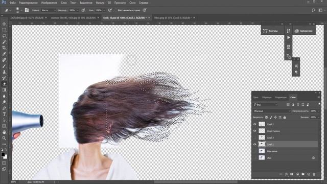
Task: Select the Clone Stamp tool
Action: (4, 72)
